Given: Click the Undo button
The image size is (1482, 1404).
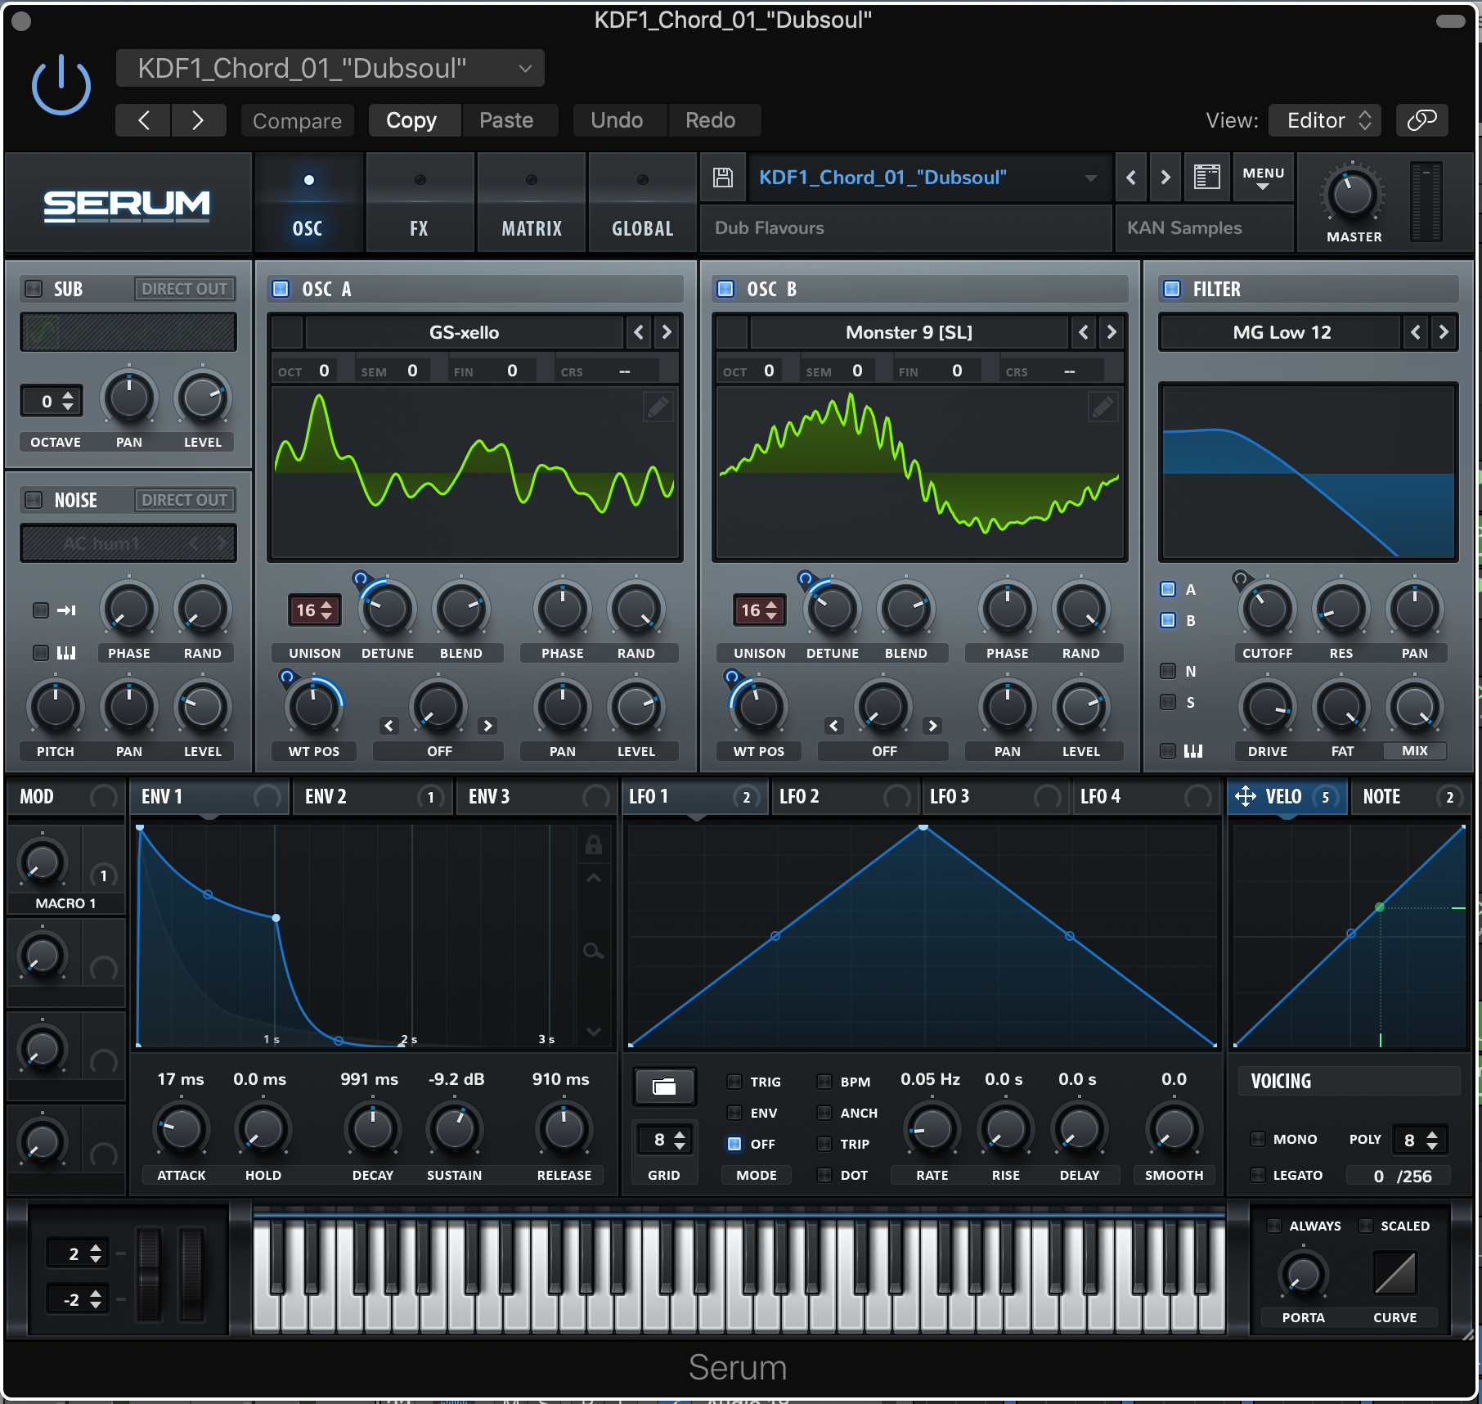Looking at the screenshot, I should pos(618,119).
